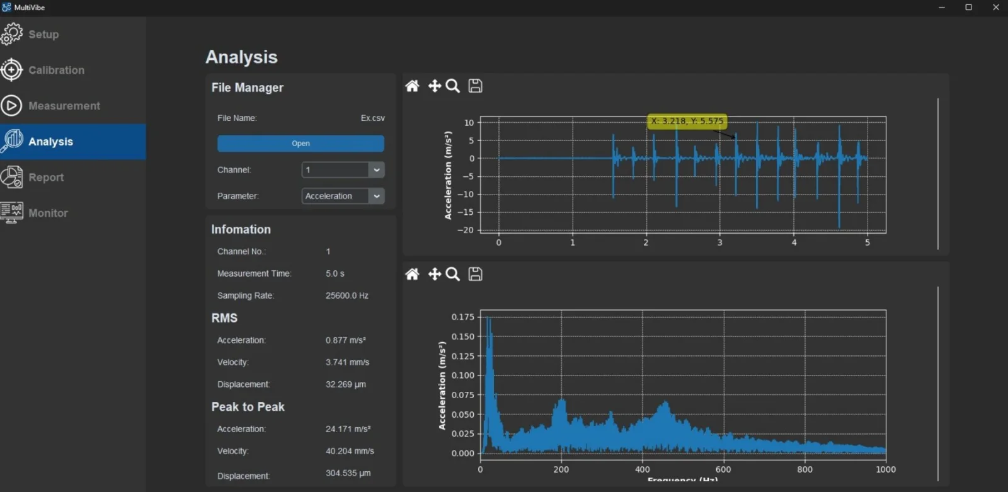Switch to the Report label
This screenshot has height=492, width=1008.
[x=46, y=177]
